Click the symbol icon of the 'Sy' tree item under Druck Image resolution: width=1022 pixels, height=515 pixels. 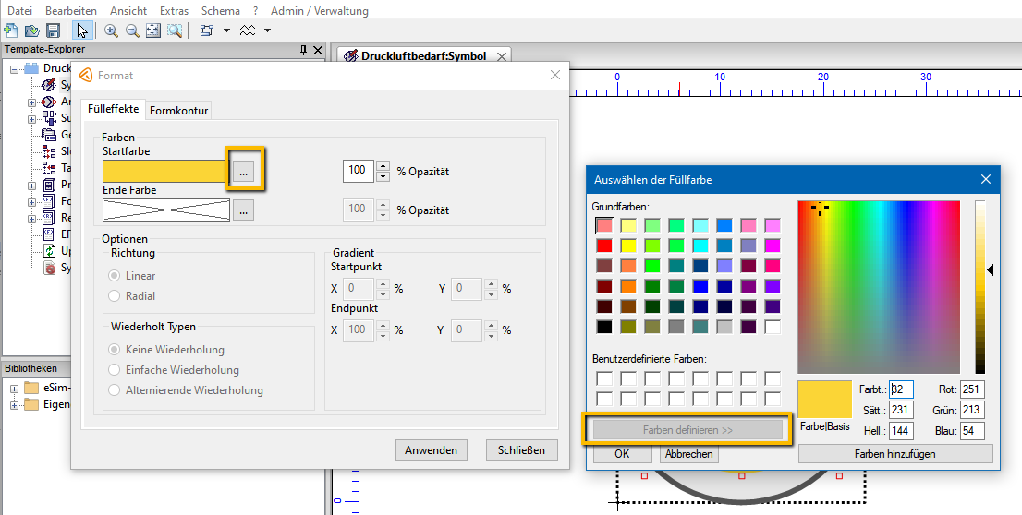[49, 85]
